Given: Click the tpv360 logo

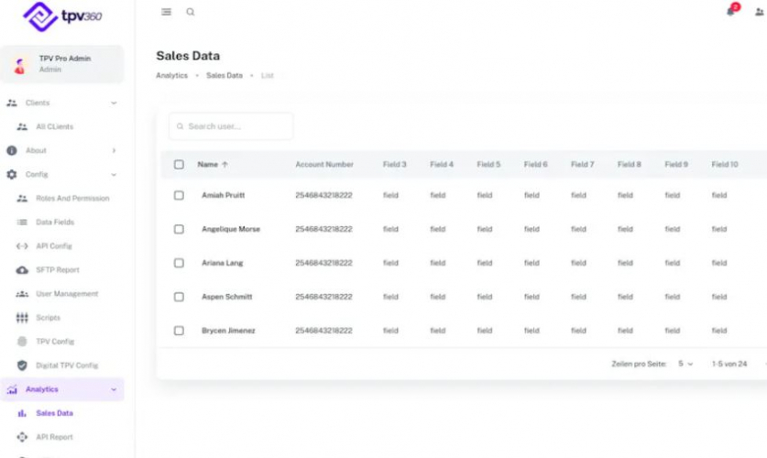Looking at the screenshot, I should tap(62, 16).
